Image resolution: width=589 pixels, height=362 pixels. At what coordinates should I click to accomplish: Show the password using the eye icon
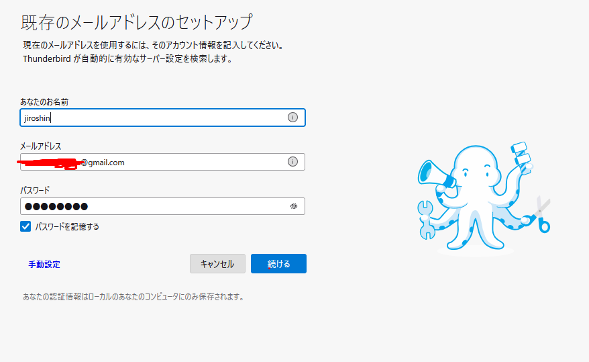pos(293,206)
